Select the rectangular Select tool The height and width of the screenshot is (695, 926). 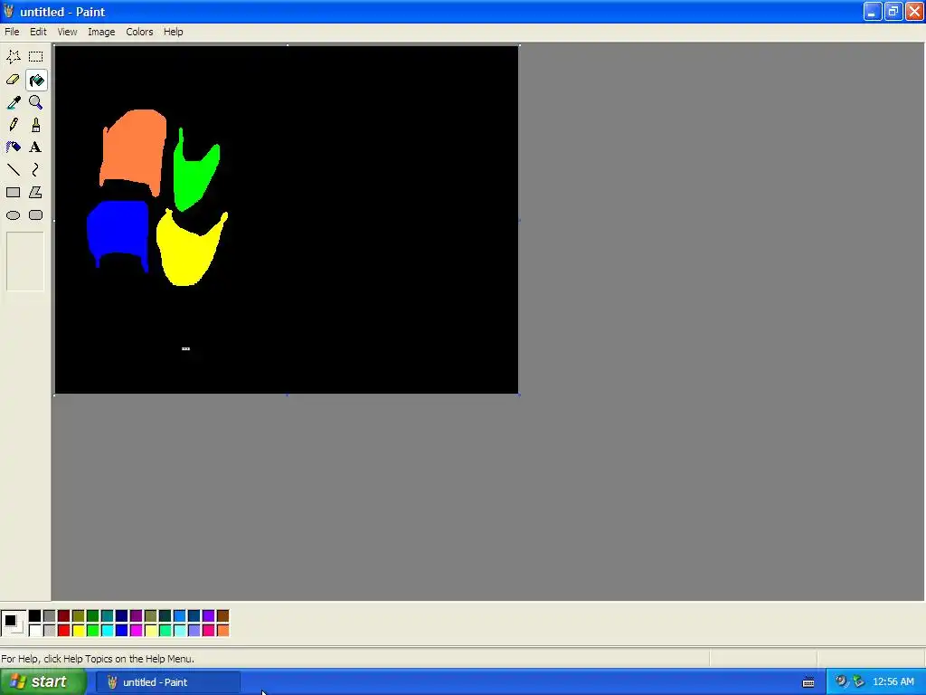[x=36, y=57]
